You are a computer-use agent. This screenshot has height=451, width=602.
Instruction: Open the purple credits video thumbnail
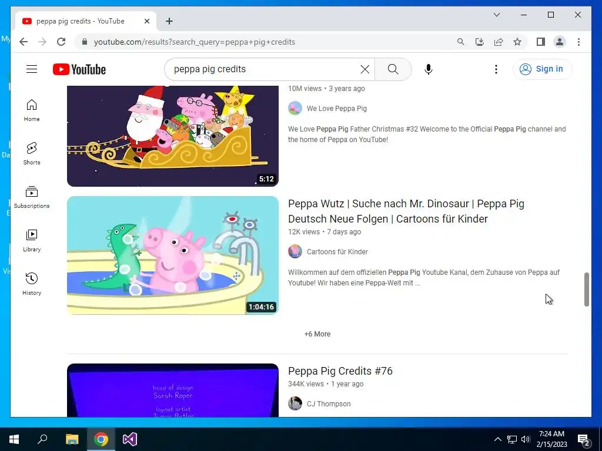click(x=173, y=391)
